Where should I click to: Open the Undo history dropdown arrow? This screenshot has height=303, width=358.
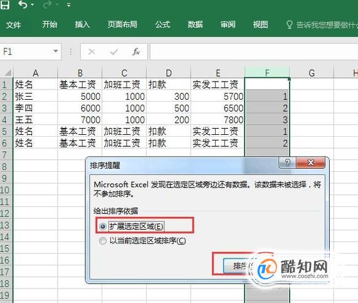pyautogui.click(x=32, y=4)
